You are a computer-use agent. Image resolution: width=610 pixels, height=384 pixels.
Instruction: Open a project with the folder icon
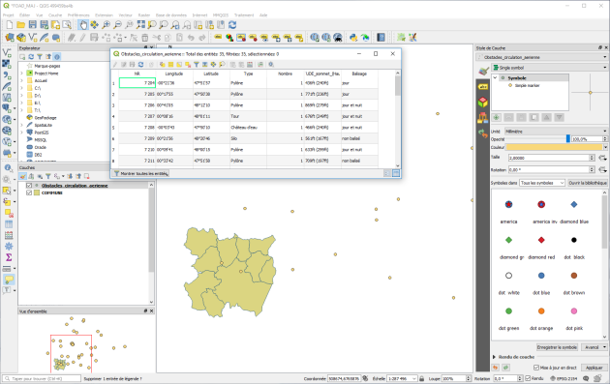tap(21, 25)
